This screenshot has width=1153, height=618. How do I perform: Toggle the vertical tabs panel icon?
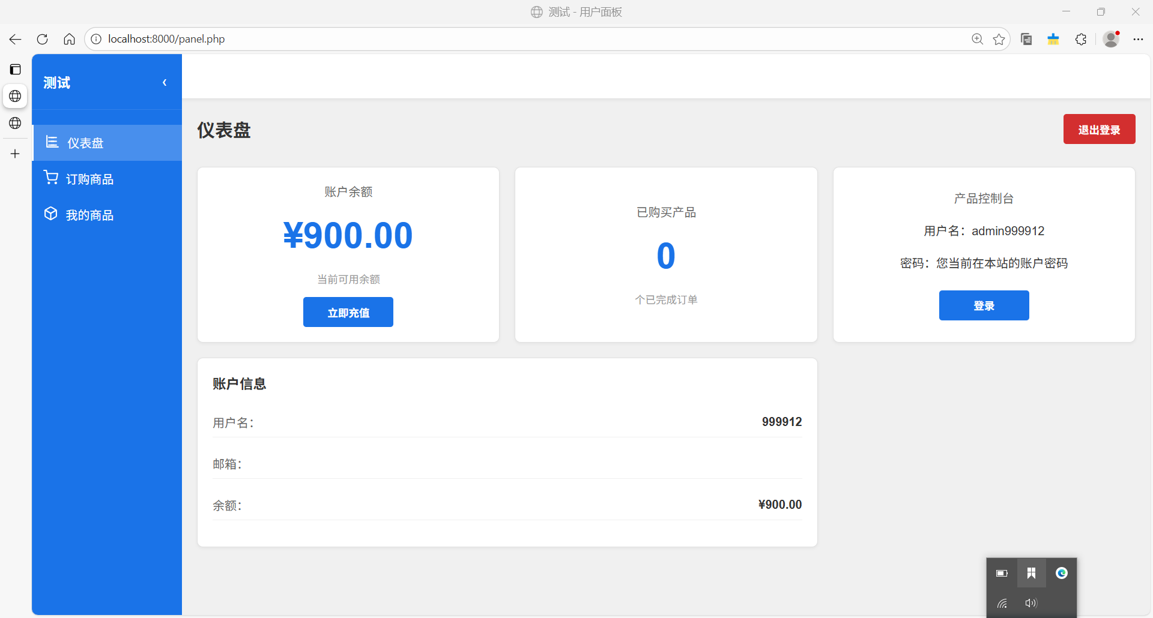click(x=15, y=70)
